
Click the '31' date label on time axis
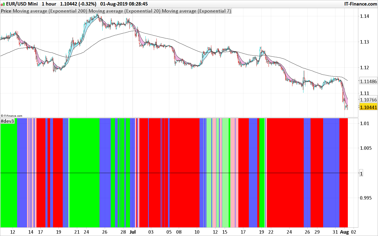coord(335,232)
